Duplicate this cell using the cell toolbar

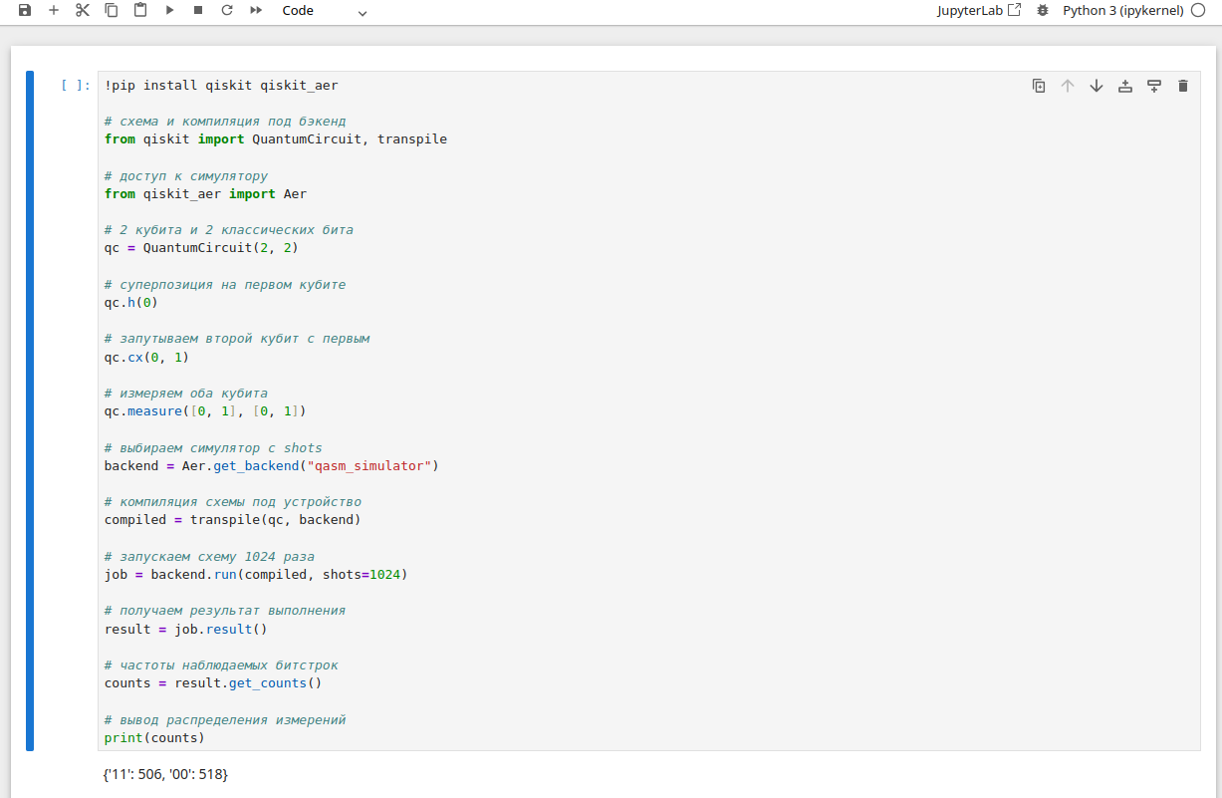click(1039, 86)
